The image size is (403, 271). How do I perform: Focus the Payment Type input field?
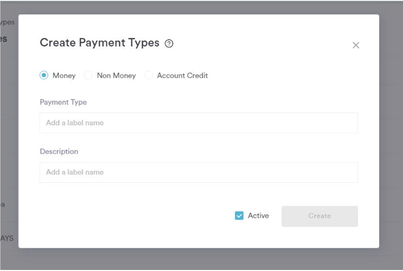[199, 123]
